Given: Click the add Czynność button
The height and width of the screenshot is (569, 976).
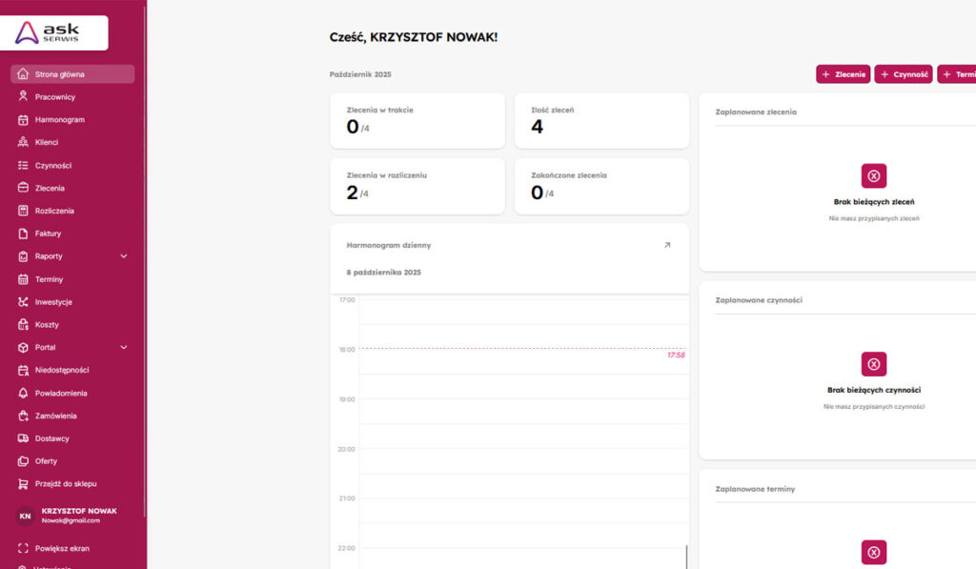Looking at the screenshot, I should tap(903, 74).
